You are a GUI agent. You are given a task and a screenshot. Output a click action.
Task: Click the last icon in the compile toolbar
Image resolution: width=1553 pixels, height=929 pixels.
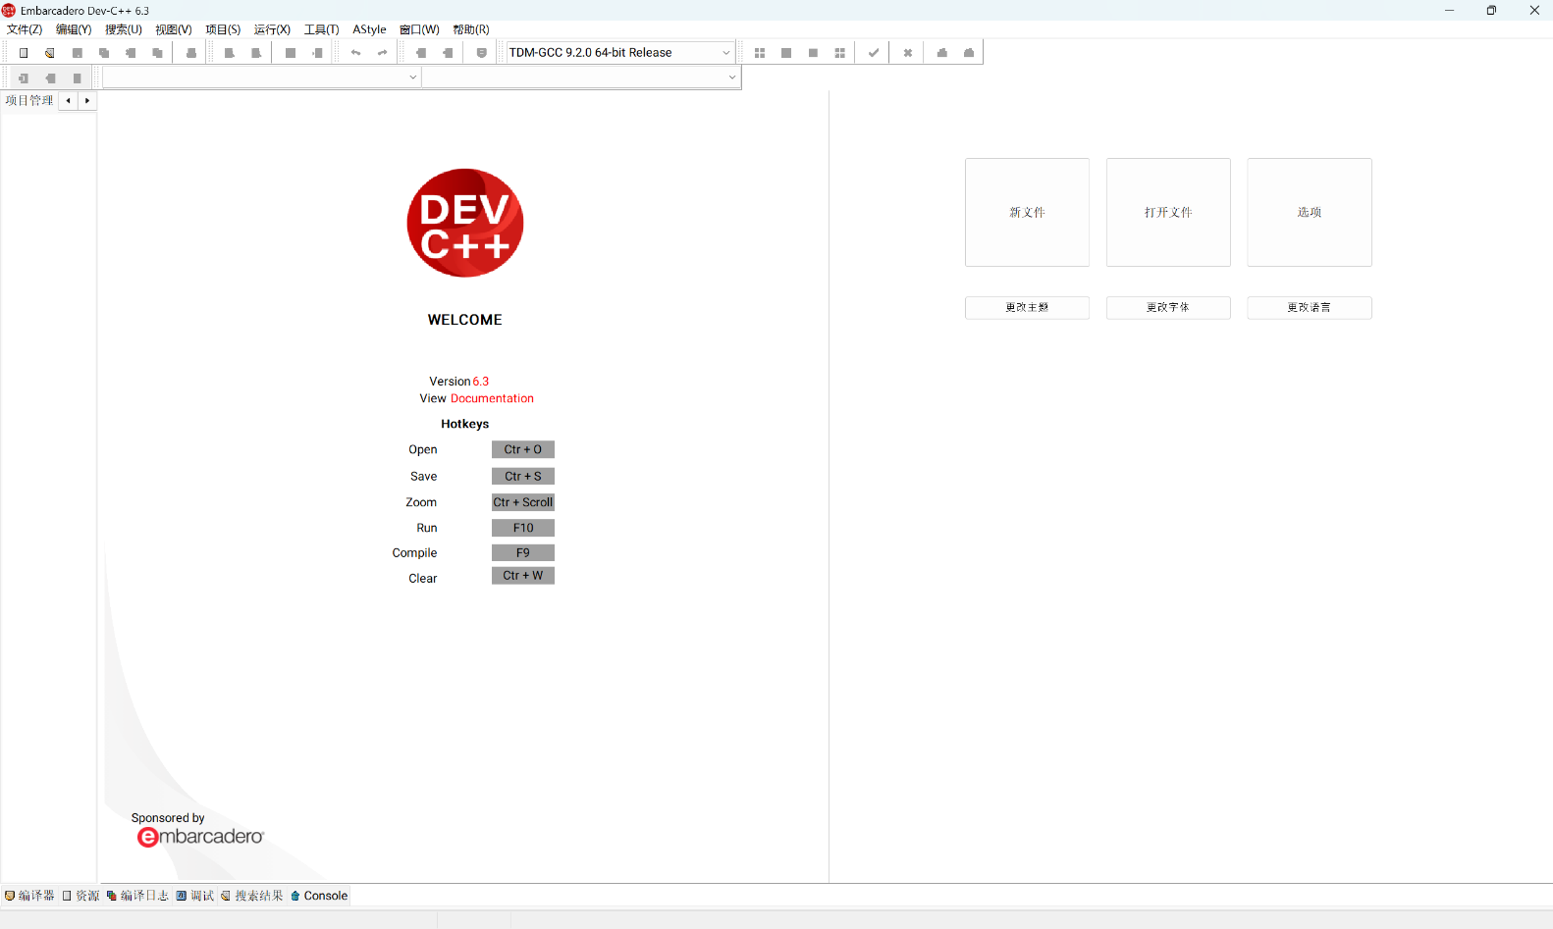point(969,53)
